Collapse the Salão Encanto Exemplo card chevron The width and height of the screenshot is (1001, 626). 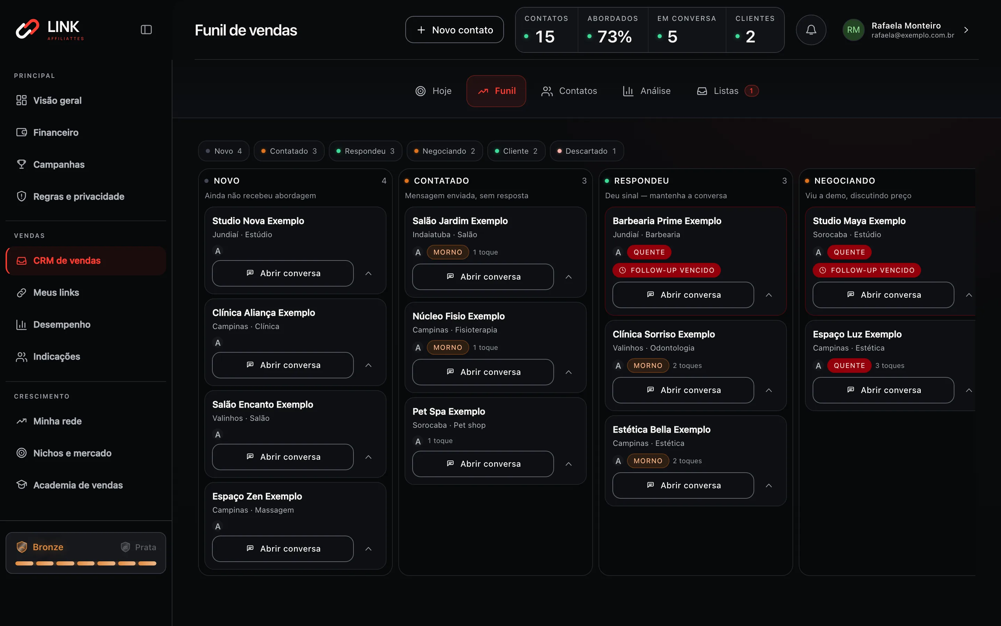click(x=368, y=457)
